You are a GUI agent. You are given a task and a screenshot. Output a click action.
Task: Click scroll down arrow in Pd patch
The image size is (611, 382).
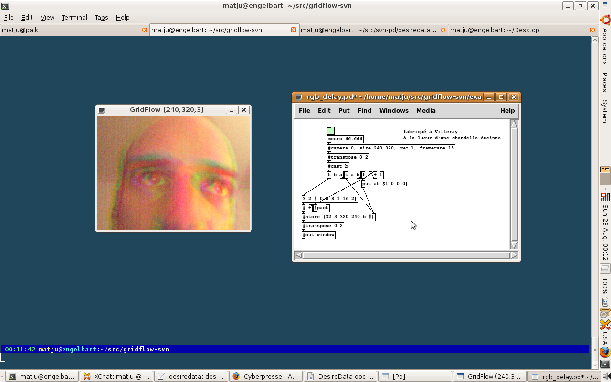(x=514, y=245)
